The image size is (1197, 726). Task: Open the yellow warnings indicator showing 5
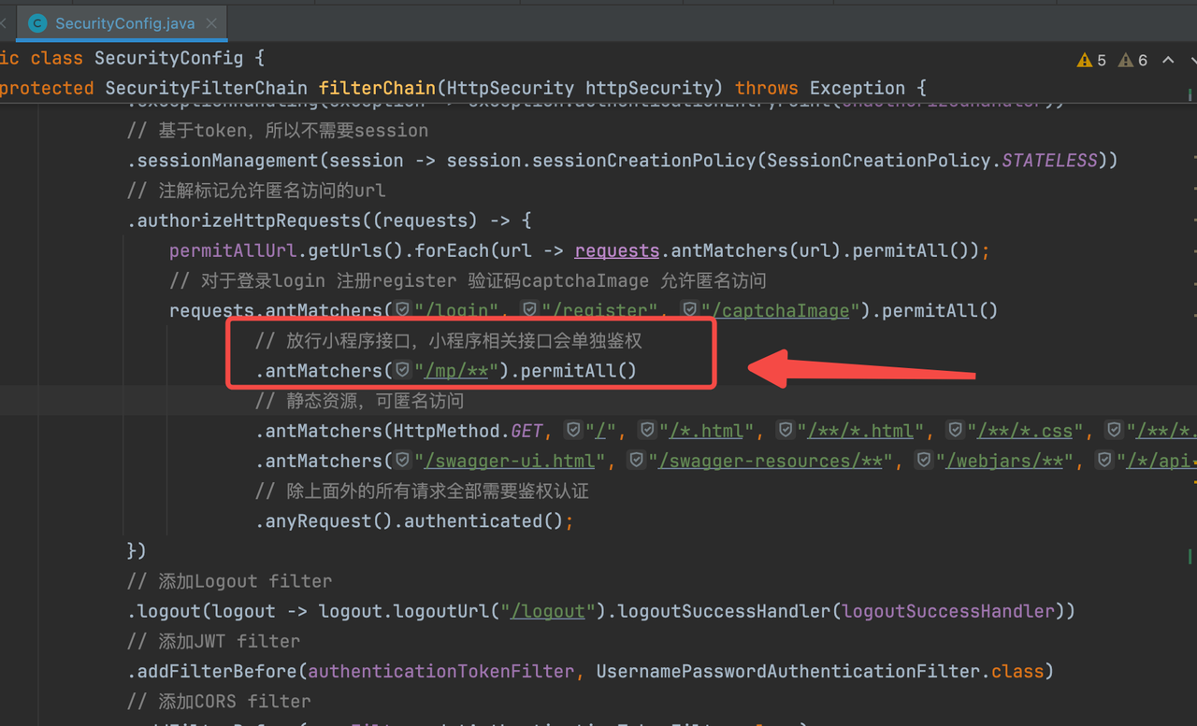1091,60
